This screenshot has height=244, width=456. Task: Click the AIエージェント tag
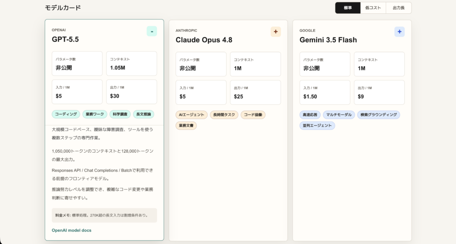pyautogui.click(x=191, y=115)
